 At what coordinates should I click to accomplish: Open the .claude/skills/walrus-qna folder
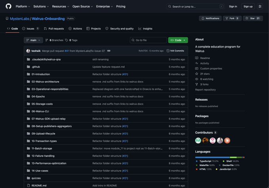(x=46, y=59)
